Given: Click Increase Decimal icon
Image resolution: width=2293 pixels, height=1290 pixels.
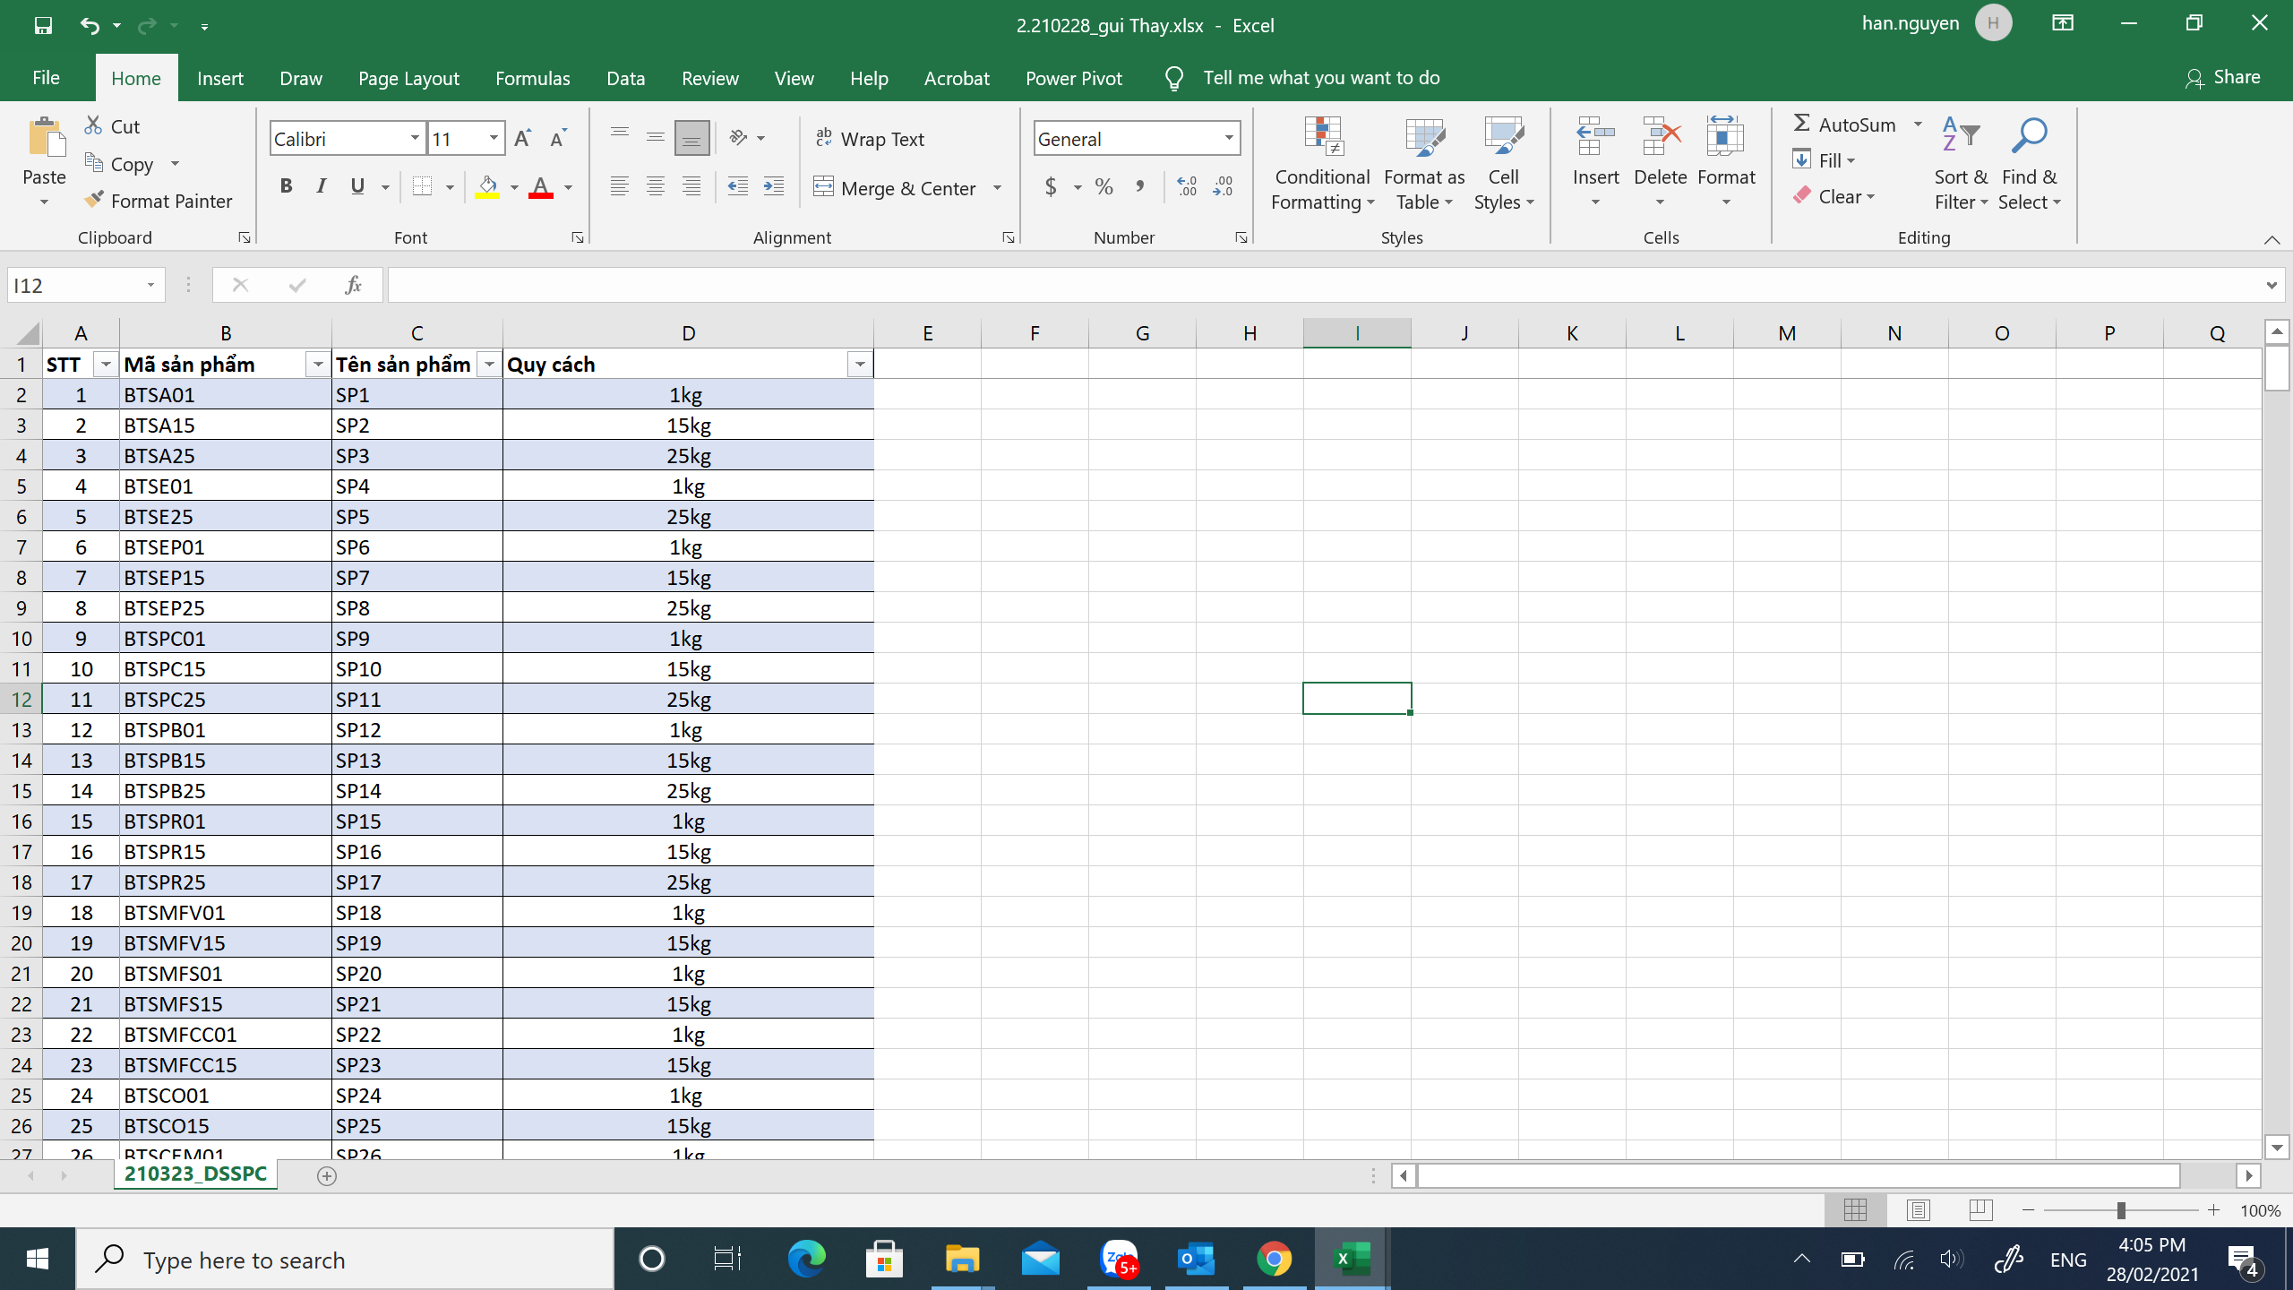Looking at the screenshot, I should tap(1187, 186).
